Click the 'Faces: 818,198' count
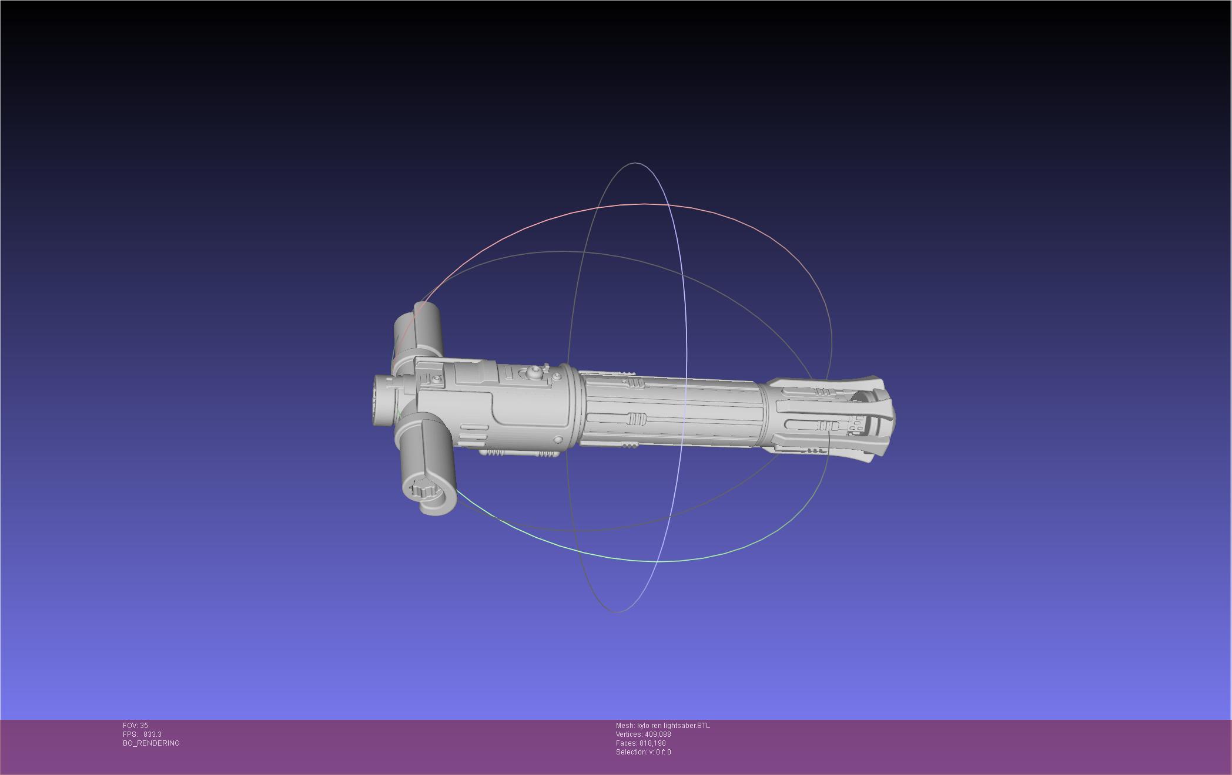The width and height of the screenshot is (1232, 775). (x=641, y=743)
